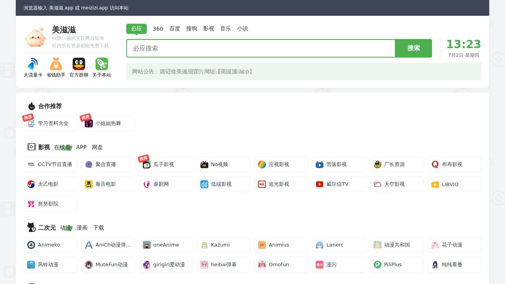The image size is (505, 284).
Task: Open 风铃动漫 site card
Action: coord(50,265)
